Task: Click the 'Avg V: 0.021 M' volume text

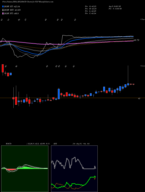Action: click(x=115, y=6)
